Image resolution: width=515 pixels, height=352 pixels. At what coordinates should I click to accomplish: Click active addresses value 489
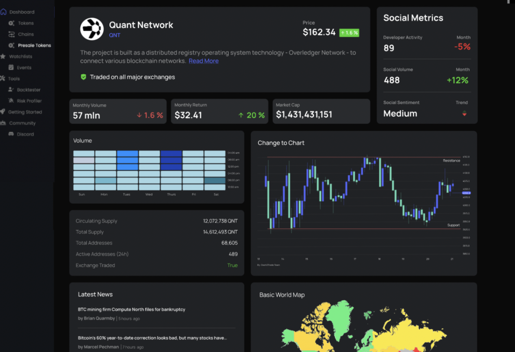point(233,254)
